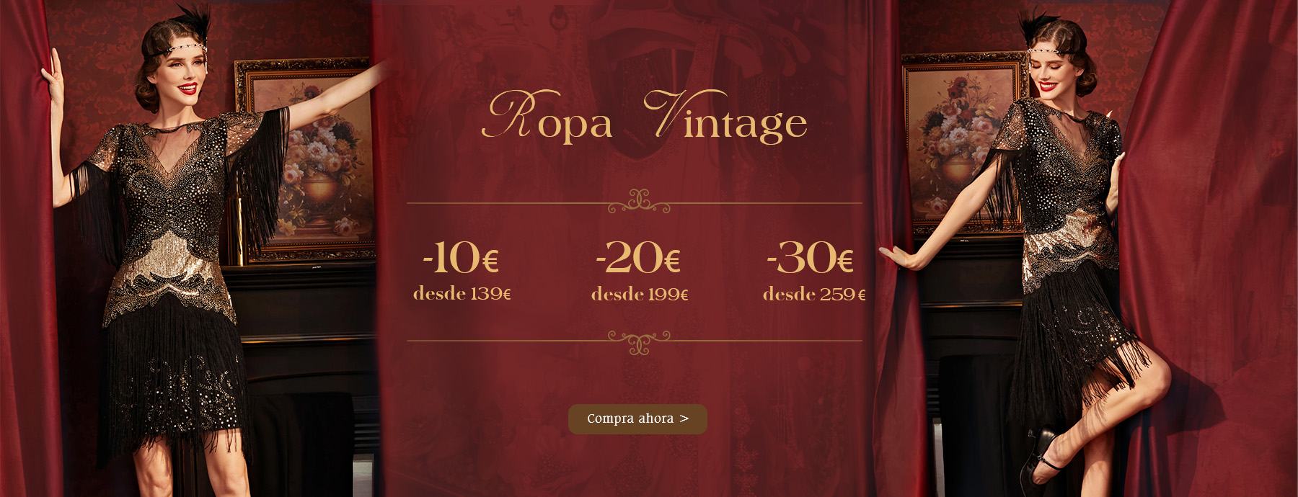Select the -30€ desde 259€ offer
The width and height of the screenshot is (1298, 497).
[x=814, y=272]
